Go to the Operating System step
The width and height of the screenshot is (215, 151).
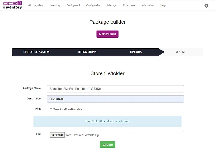36,52
